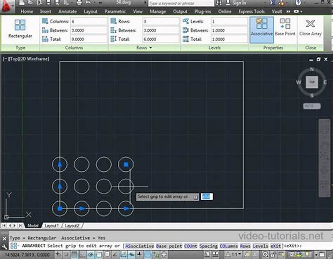Expand the Rows panel dropdown

[x=150, y=48]
